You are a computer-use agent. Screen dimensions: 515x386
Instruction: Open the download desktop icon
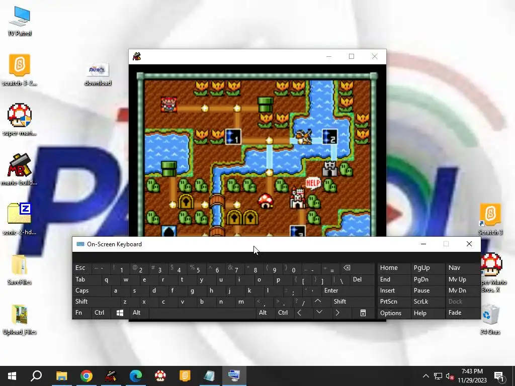tap(98, 74)
